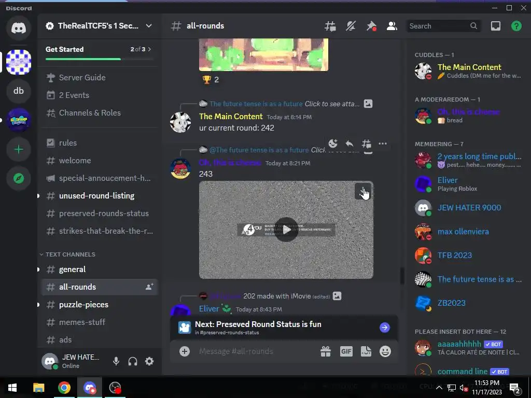
Task: Select the blue checkered server icon
Action: coord(19,62)
